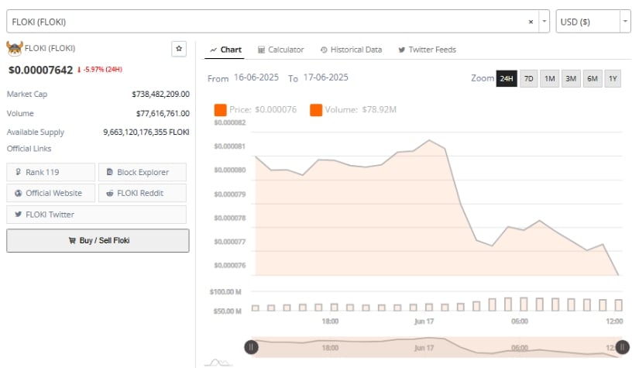Toggle the Volume series orange legend swatch

[x=316, y=110]
